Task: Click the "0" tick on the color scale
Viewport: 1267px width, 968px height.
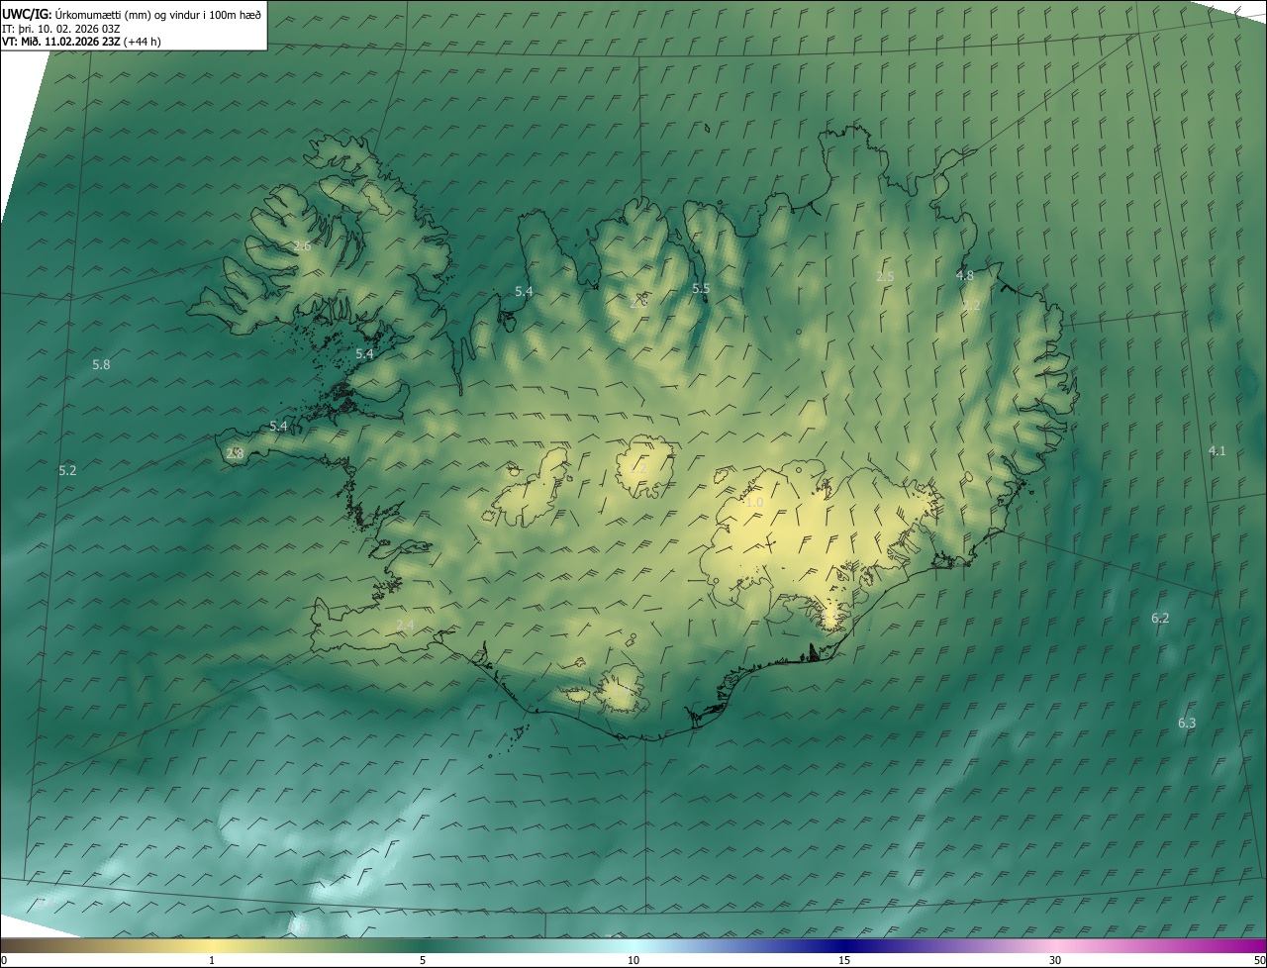Action: coord(3,960)
